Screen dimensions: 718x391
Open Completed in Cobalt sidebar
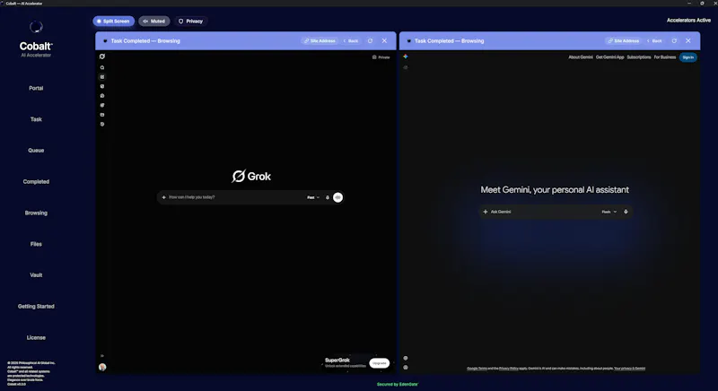click(x=36, y=181)
